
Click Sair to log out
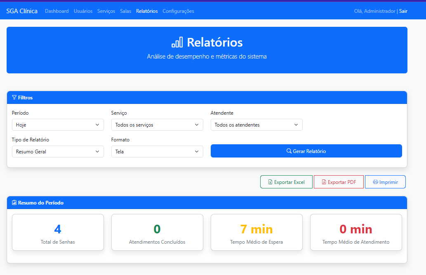pos(403,11)
